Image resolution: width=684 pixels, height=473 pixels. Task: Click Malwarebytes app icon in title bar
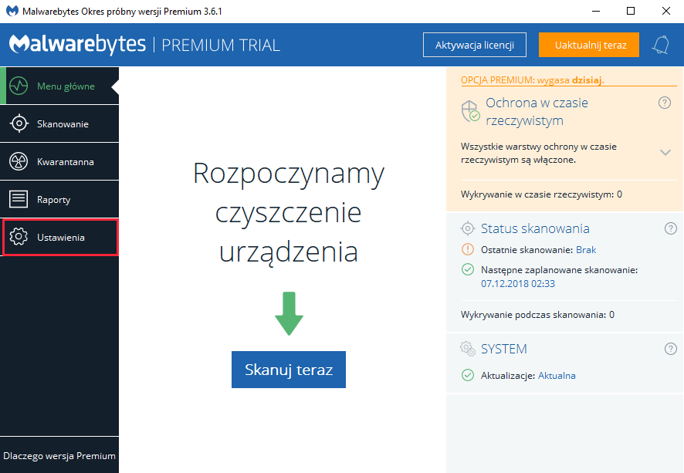click(12, 11)
